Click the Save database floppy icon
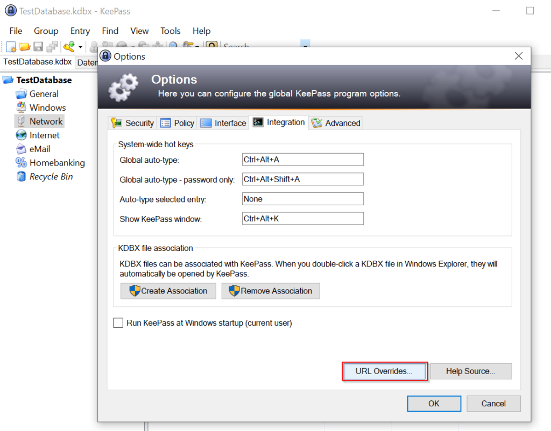 click(x=38, y=46)
